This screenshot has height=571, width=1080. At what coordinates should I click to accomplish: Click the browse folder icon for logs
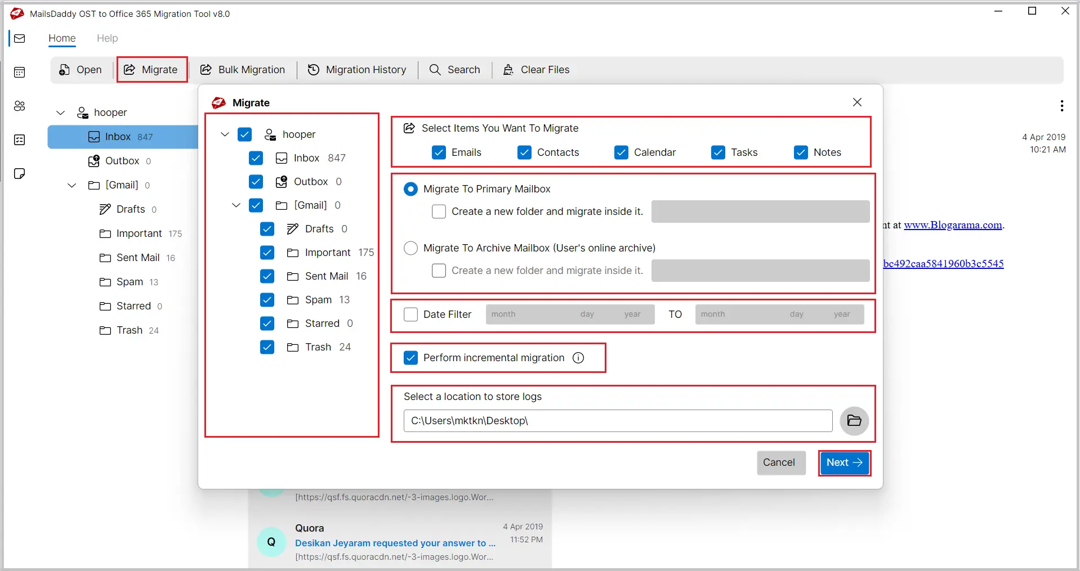point(854,421)
